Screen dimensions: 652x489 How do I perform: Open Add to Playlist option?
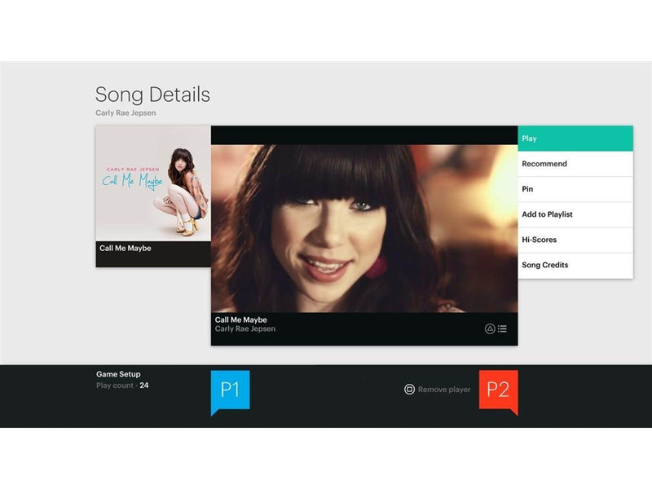tap(575, 214)
